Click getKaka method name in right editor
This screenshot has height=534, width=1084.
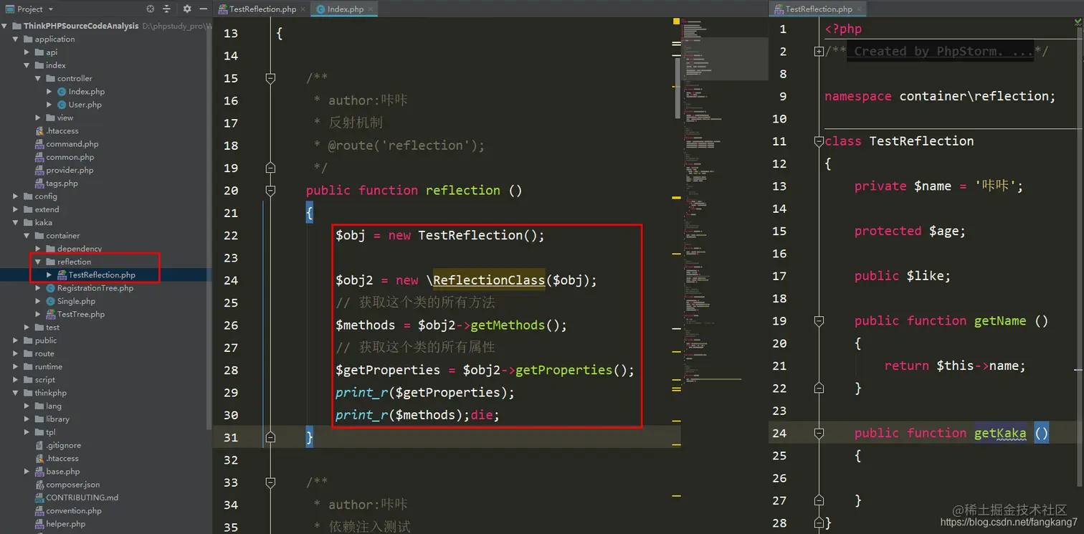point(1000,433)
